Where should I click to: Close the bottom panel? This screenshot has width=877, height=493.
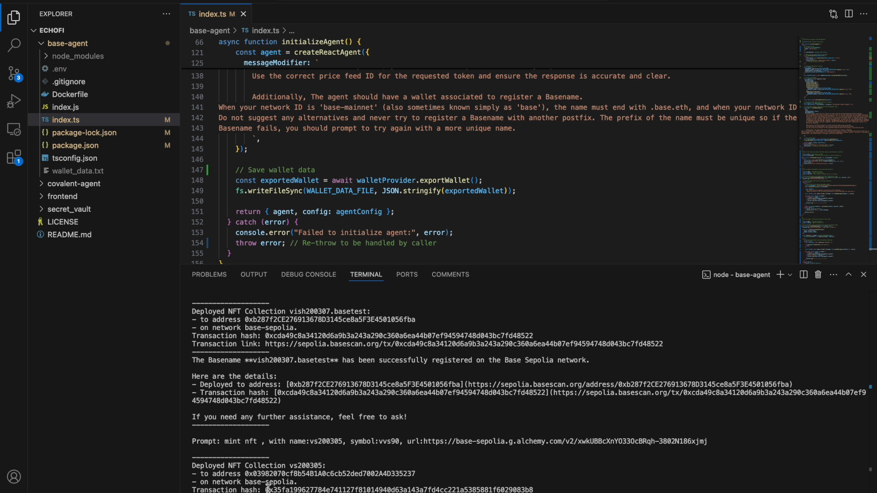pyautogui.click(x=863, y=274)
